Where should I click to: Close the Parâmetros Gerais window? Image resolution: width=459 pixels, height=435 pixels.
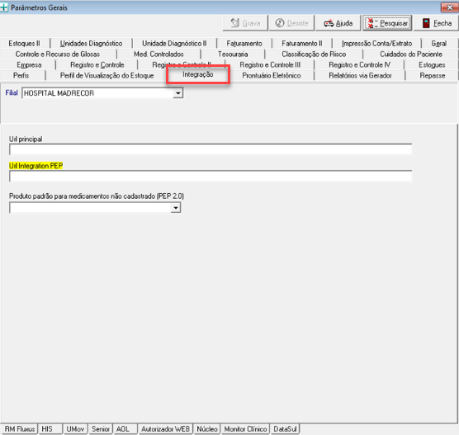(x=450, y=7)
